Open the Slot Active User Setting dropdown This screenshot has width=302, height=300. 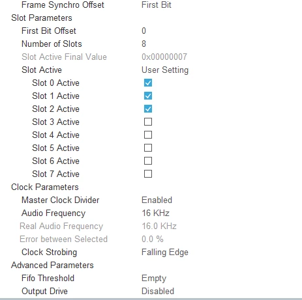pos(165,70)
